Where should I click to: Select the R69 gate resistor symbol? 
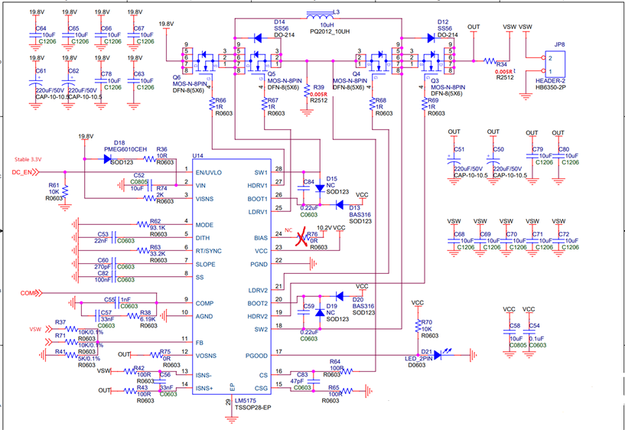(425, 104)
